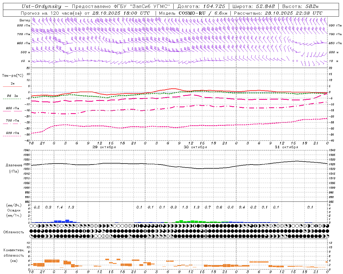
Task: Click the station name Ust-Ordynsky
Action: point(42,6)
